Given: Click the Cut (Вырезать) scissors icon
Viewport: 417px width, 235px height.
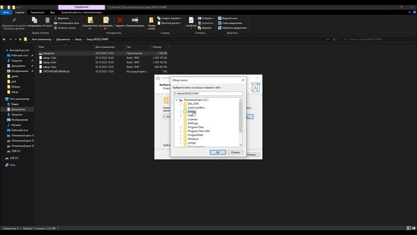Looking at the screenshot, I should (56, 18).
